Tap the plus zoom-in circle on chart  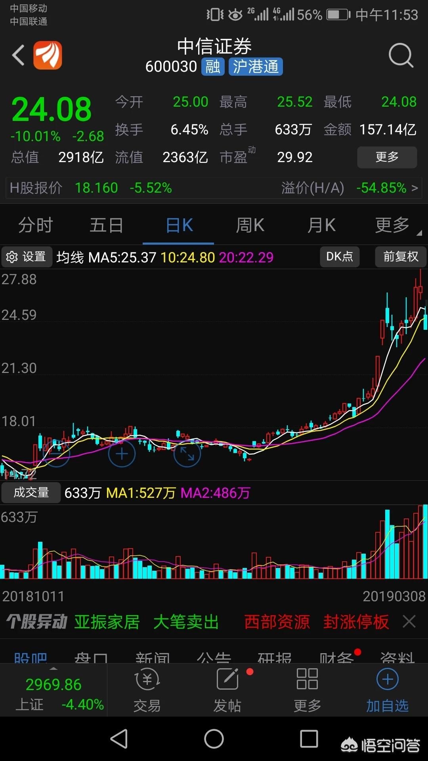[x=122, y=454]
